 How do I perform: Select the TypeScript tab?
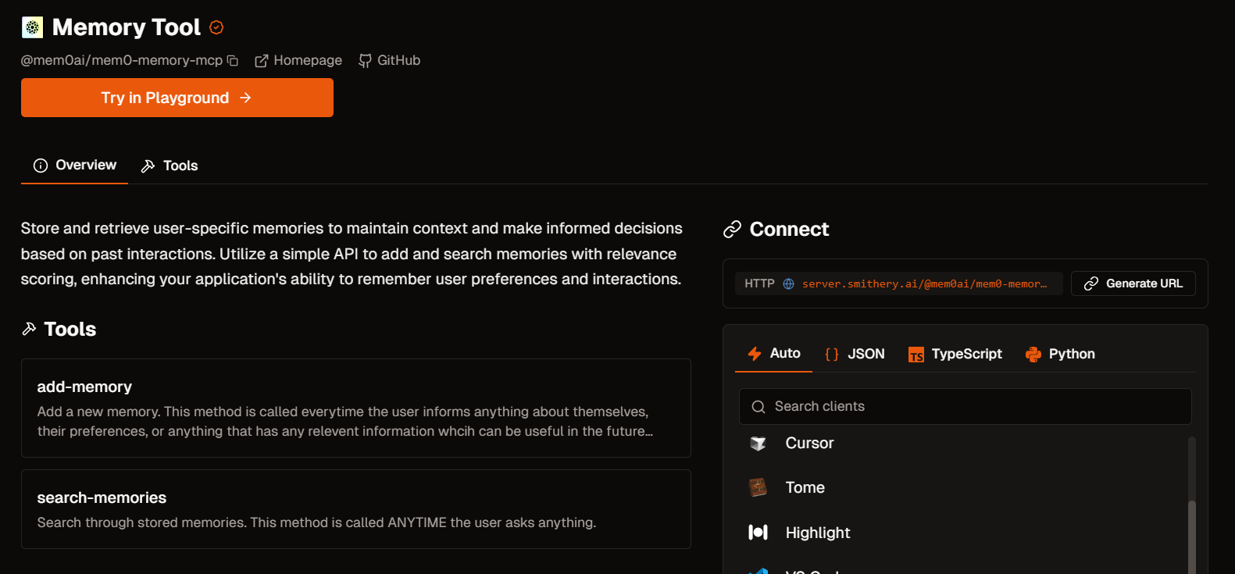point(955,354)
